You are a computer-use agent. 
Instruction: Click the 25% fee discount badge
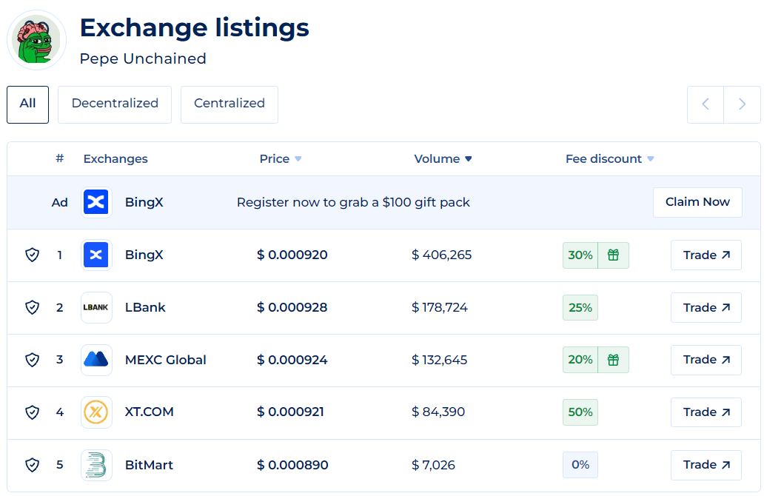point(580,307)
